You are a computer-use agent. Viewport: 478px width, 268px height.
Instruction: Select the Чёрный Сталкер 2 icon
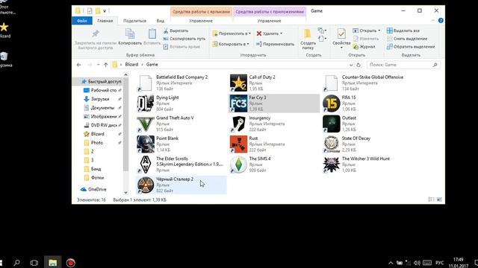click(x=146, y=185)
